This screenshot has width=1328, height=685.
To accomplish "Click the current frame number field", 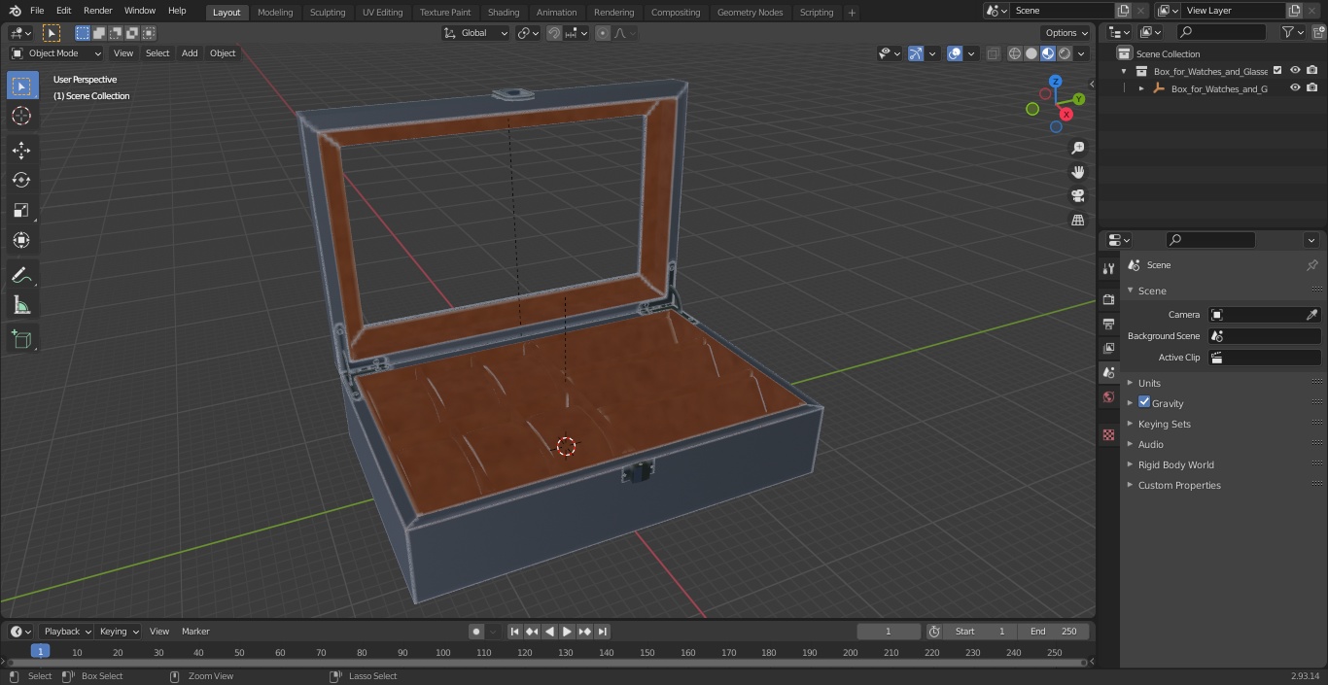I will 889,632.
